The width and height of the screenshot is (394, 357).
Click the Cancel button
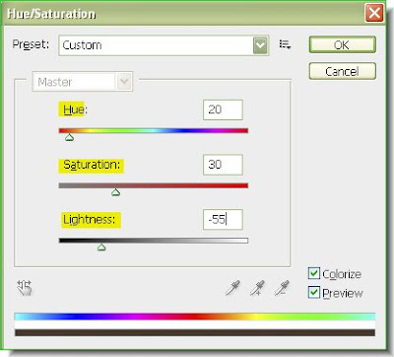(342, 71)
